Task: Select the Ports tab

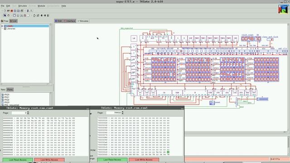Action: pos(10,90)
